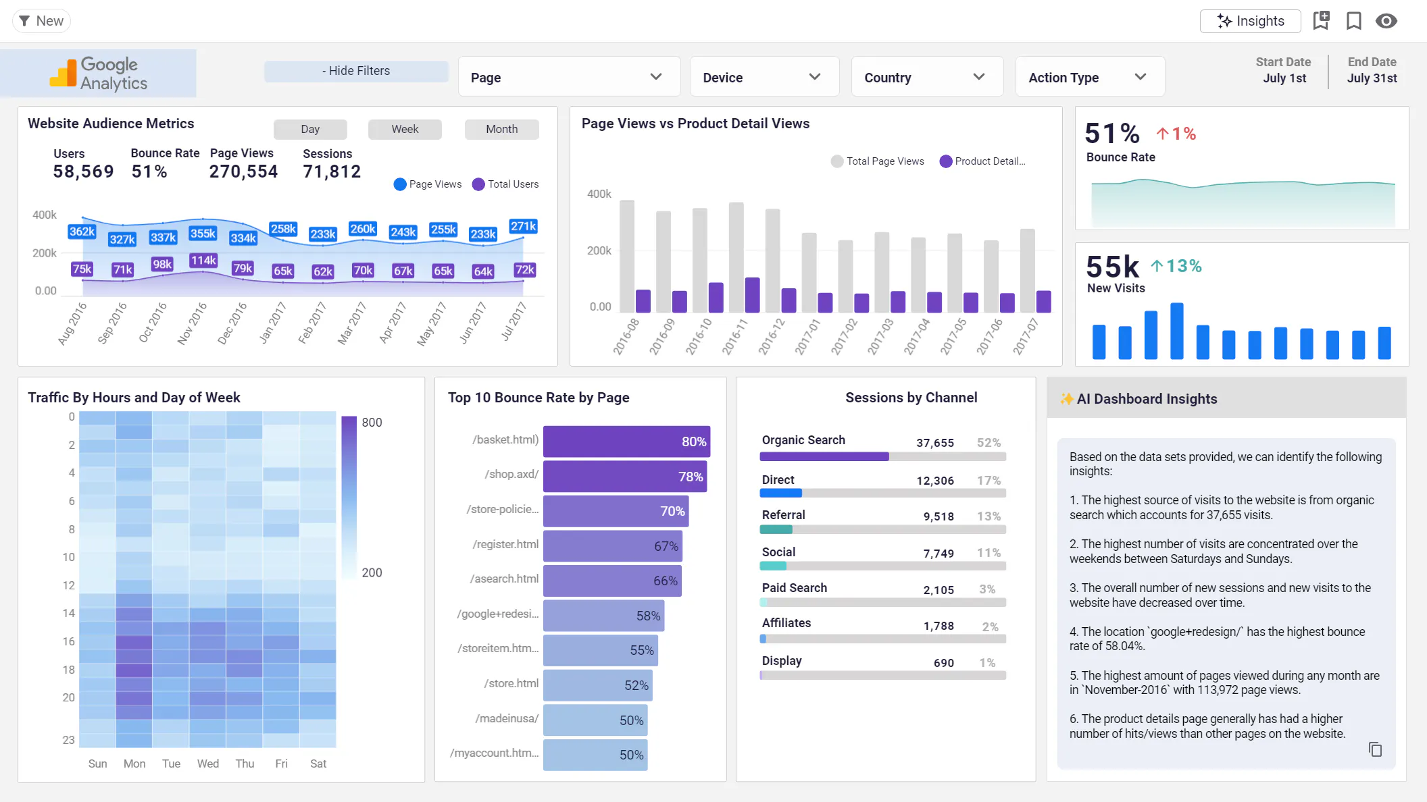
Task: Select the Start Date July 1st
Action: (x=1284, y=70)
